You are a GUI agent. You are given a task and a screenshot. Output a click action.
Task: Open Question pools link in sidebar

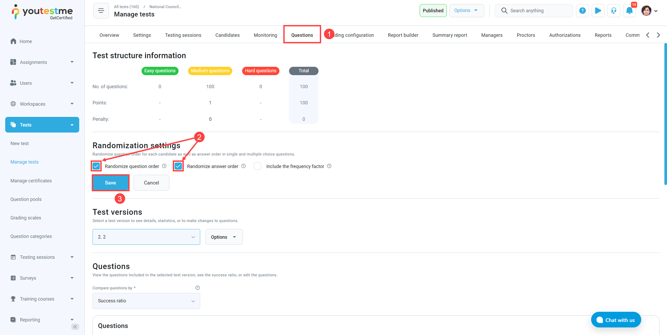point(26,199)
